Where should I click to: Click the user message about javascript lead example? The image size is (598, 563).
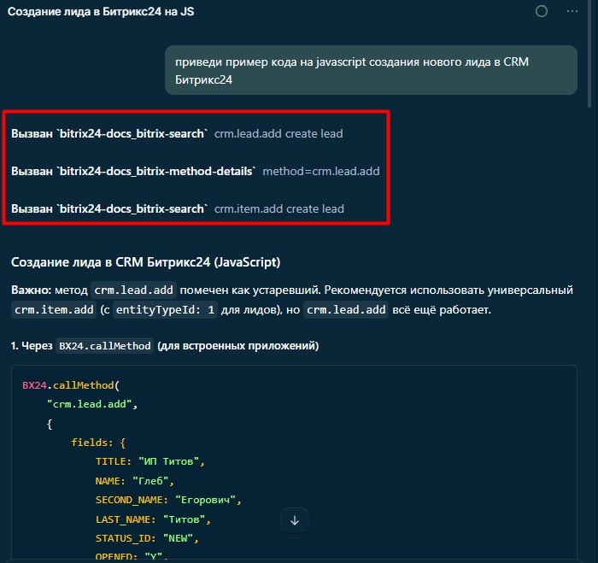371,71
